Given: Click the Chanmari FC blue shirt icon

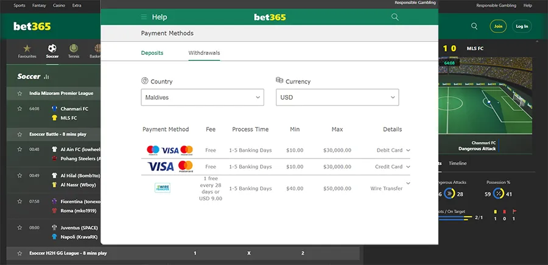Looking at the screenshot, I should [x=55, y=108].
